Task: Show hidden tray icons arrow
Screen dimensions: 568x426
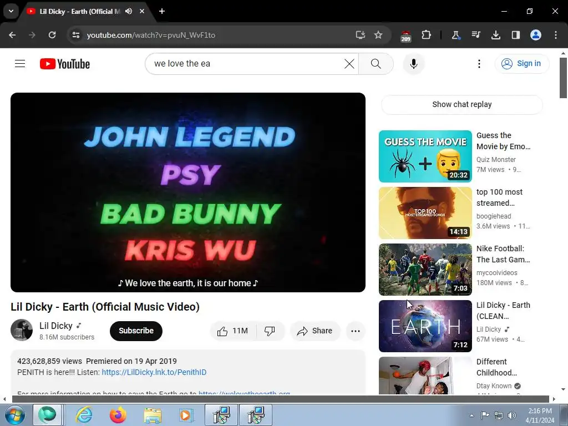Action: tap(471, 415)
